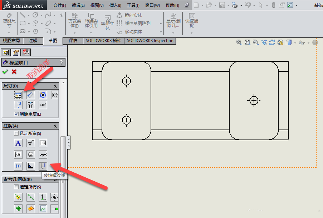The height and width of the screenshot is (218, 323).
Task: Choose the Straight Slot tool
Action: point(23,31)
